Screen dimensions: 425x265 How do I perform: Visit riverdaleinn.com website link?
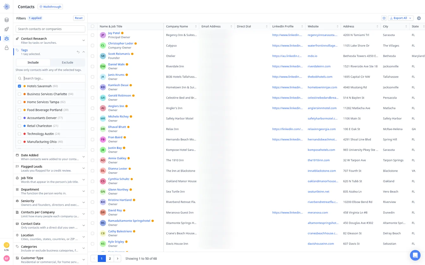pos(319,66)
